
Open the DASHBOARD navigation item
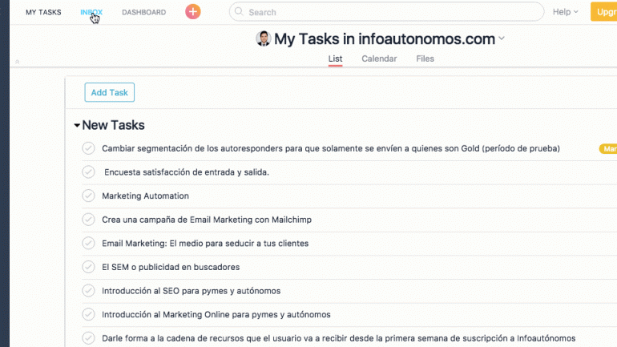pyautogui.click(x=143, y=12)
